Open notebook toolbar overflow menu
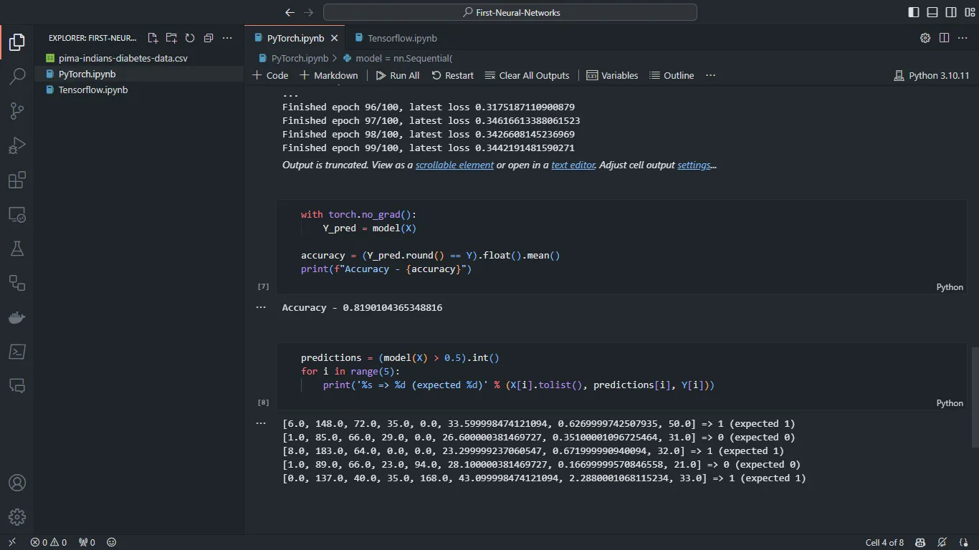Screen dimensions: 979x550 [x=710, y=75]
